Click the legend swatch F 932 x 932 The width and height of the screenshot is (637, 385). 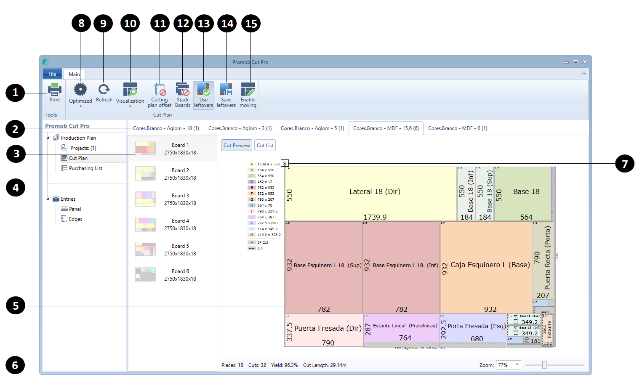tap(252, 194)
